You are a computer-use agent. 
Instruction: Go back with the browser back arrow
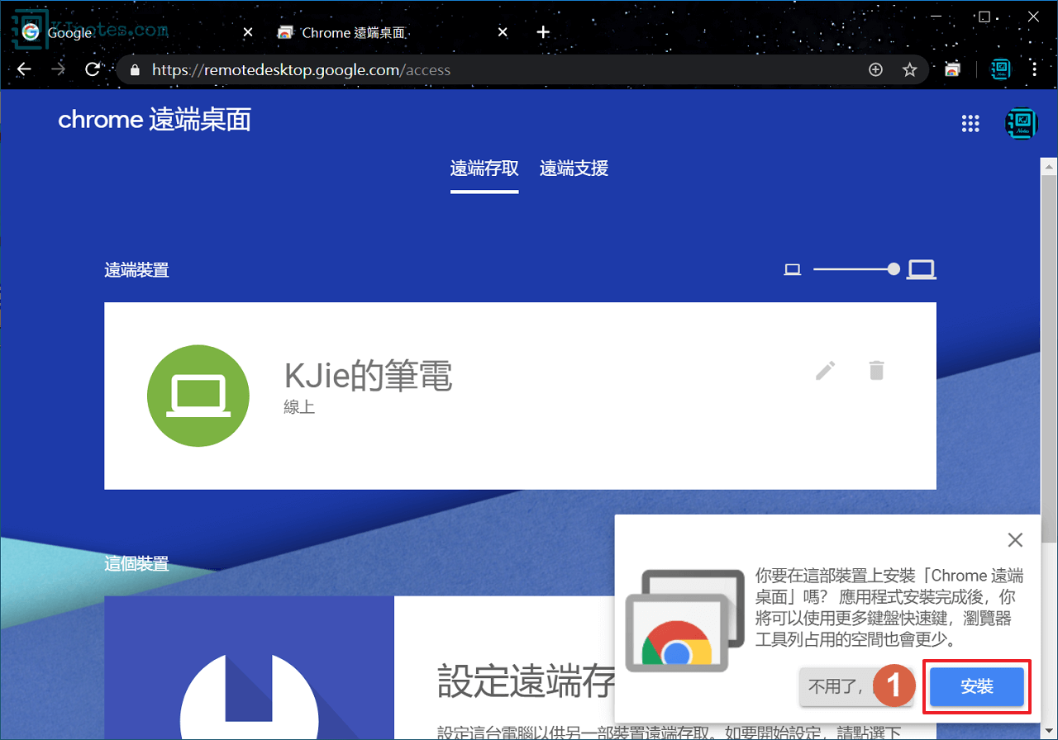click(24, 70)
